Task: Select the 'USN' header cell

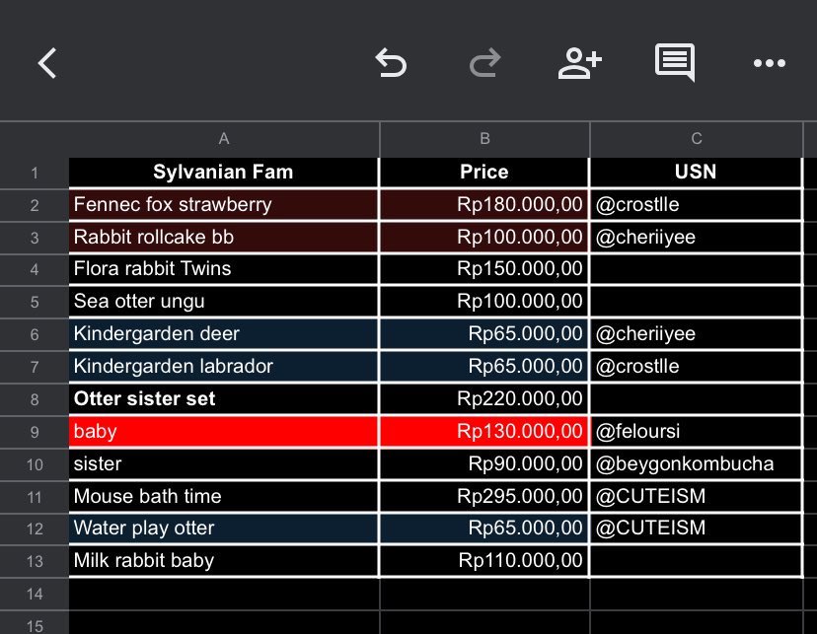Action: tap(696, 173)
